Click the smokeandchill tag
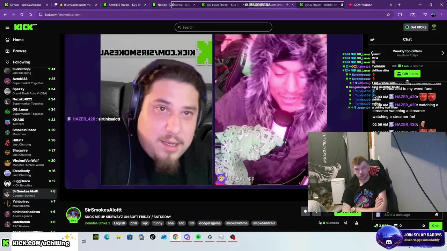 [264, 223]
